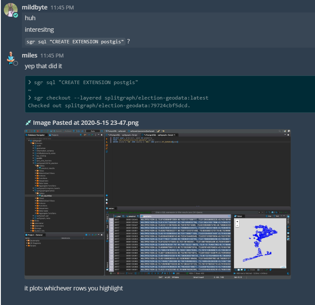Open mildbyte's avatar profile picture
This screenshot has height=305, width=315.
10,9
